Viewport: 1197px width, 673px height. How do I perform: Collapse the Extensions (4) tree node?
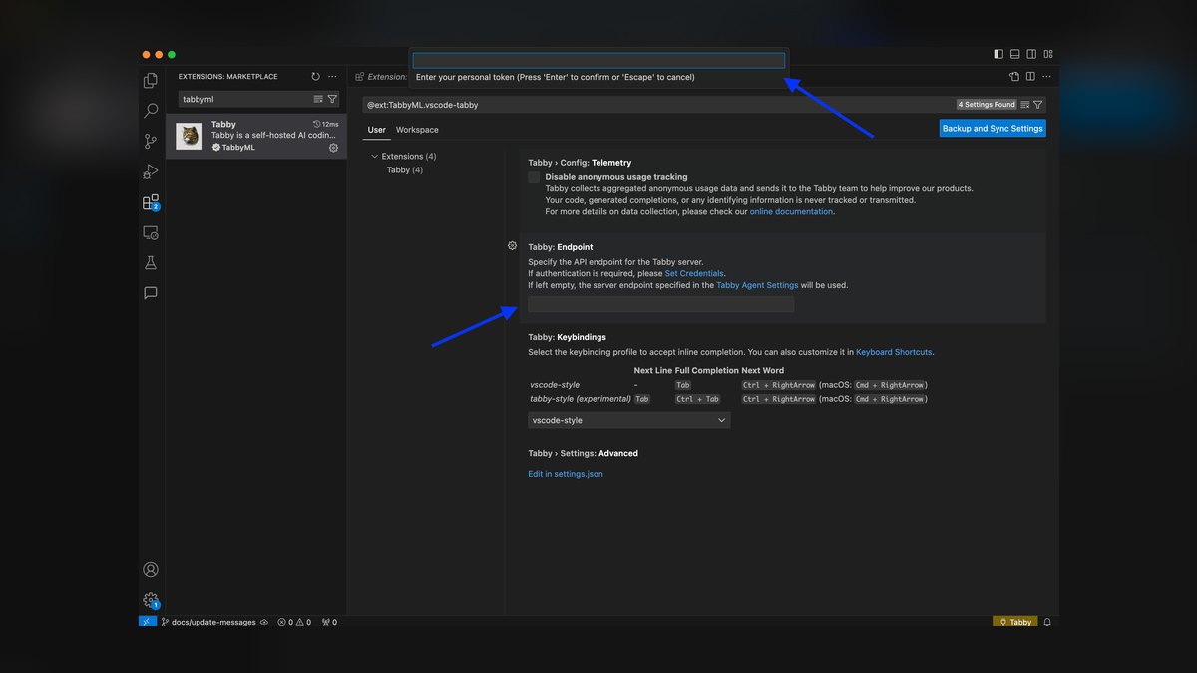coord(403,157)
